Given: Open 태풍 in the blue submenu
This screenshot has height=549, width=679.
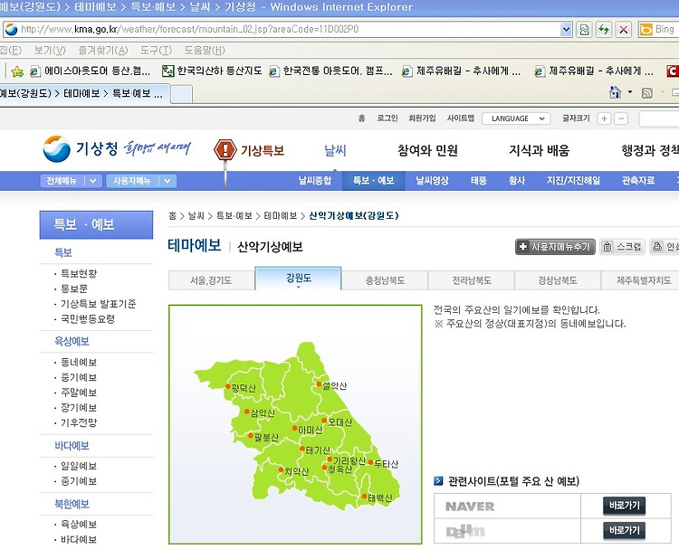Looking at the screenshot, I should (479, 180).
